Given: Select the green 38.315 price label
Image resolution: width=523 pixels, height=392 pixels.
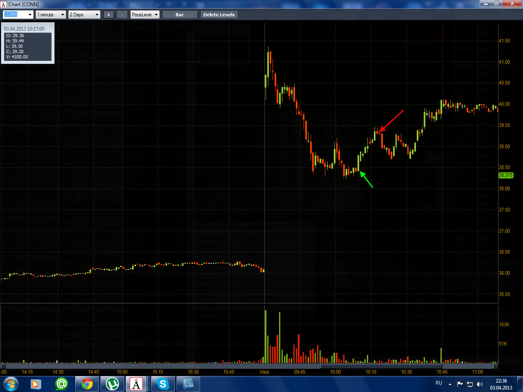Looking at the screenshot, I should (505, 175).
